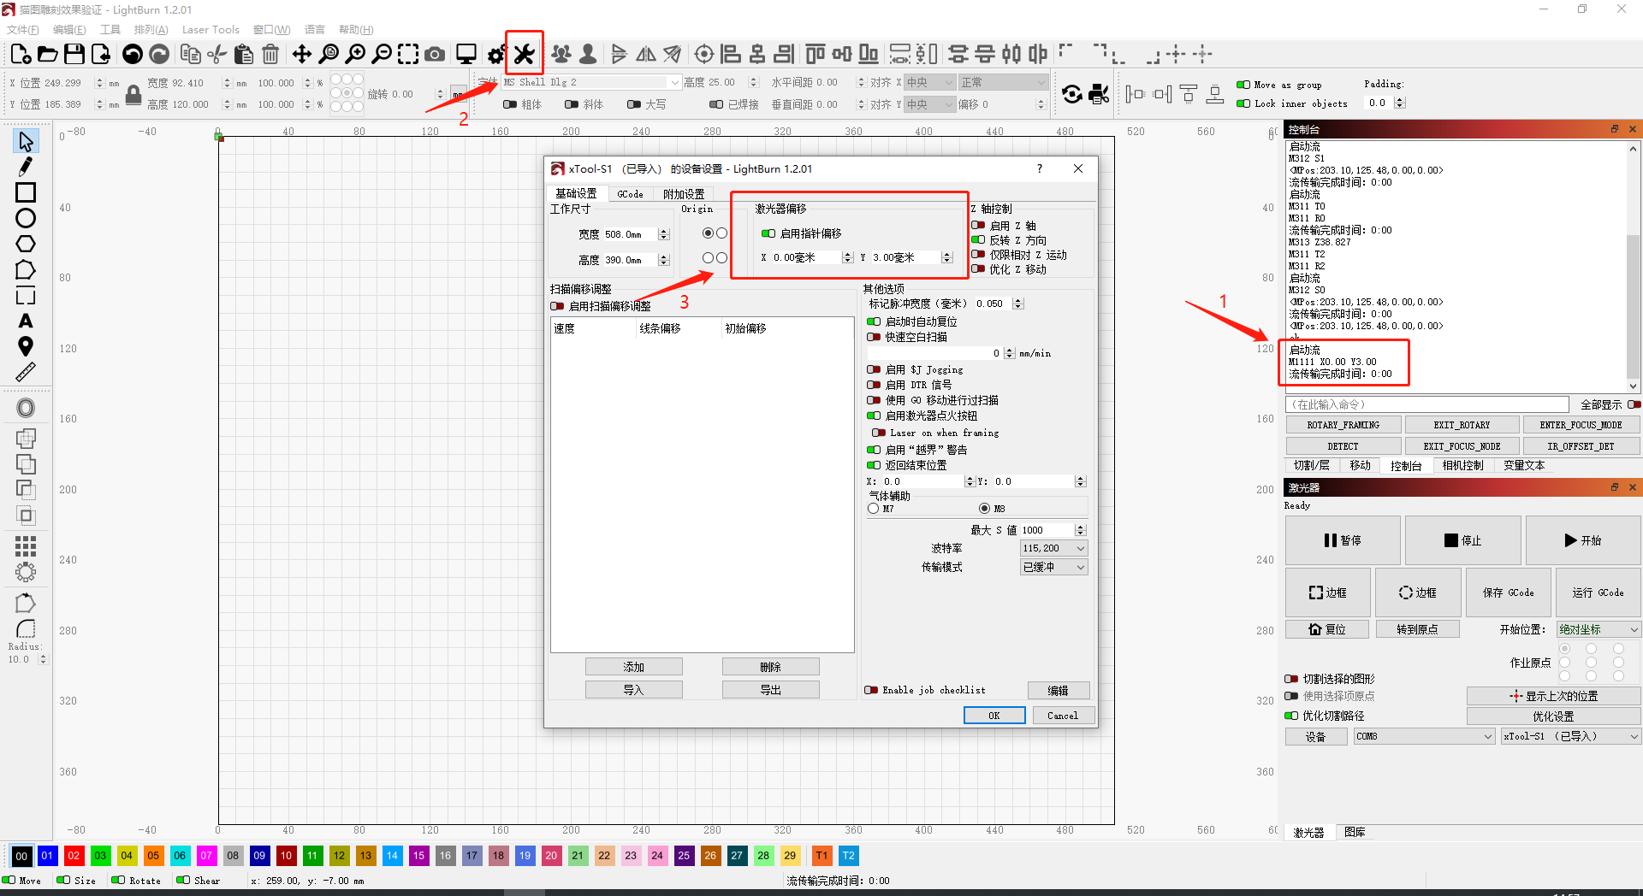Open the 对齐 Y 中央 dropdown

pyautogui.click(x=929, y=104)
